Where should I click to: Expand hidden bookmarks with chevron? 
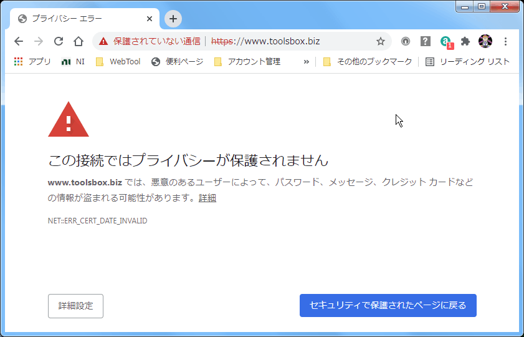(306, 62)
